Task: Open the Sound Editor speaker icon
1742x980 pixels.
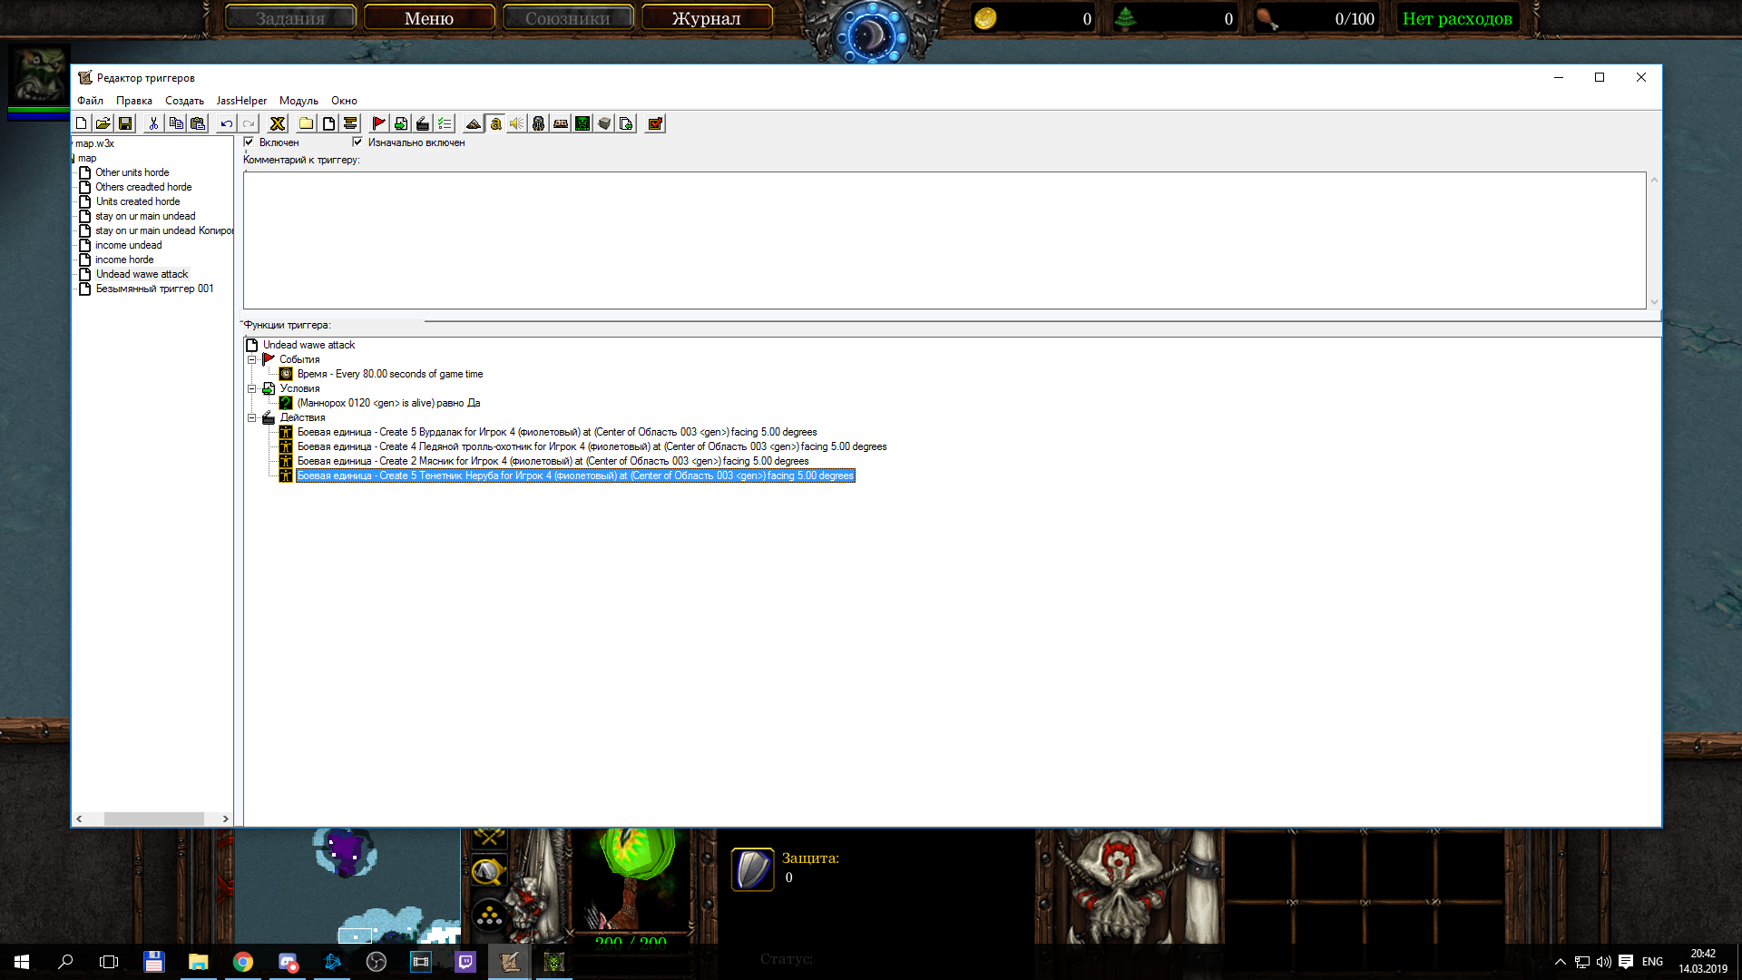Action: (516, 123)
